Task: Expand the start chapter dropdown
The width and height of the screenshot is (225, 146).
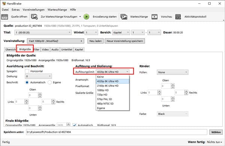Action: coord(138,33)
